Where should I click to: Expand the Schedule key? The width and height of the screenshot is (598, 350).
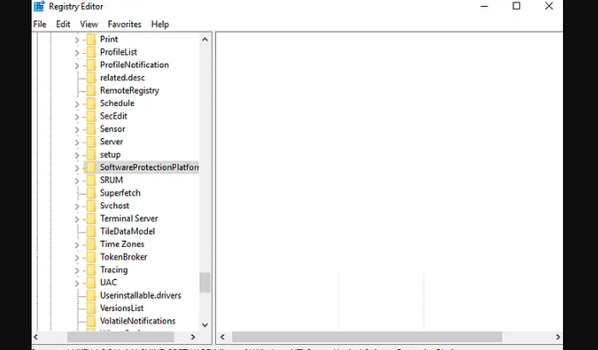(77, 103)
